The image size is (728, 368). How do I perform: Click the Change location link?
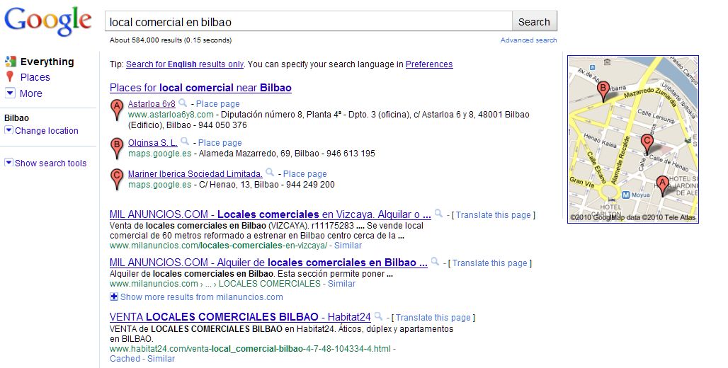click(47, 131)
